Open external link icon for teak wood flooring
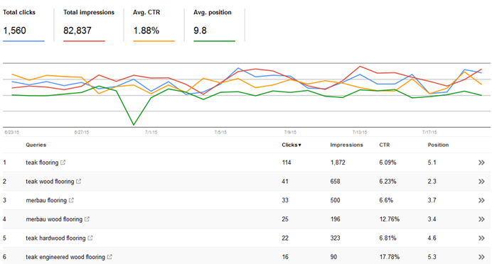The width and height of the screenshot is (492, 264). pyautogui.click(x=79, y=181)
